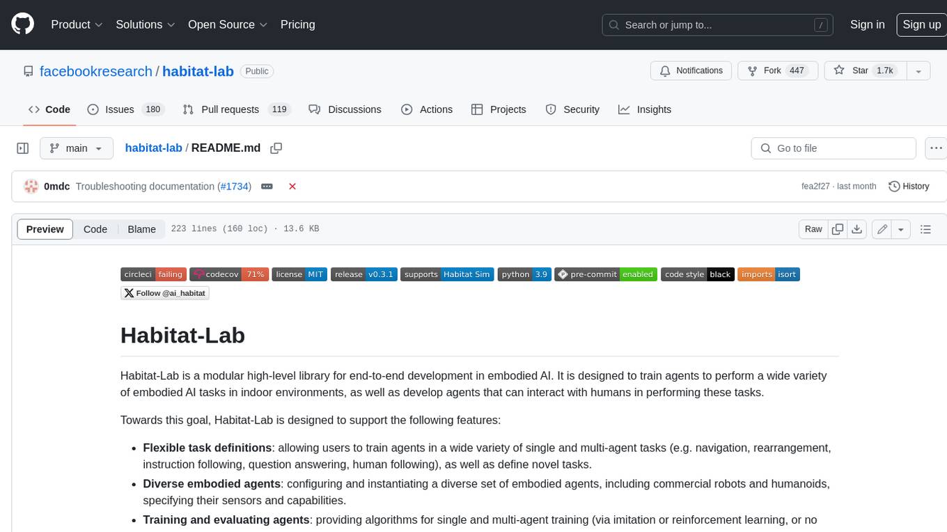The image size is (947, 532).
Task: Open the Actions tab
Action: click(x=427, y=109)
